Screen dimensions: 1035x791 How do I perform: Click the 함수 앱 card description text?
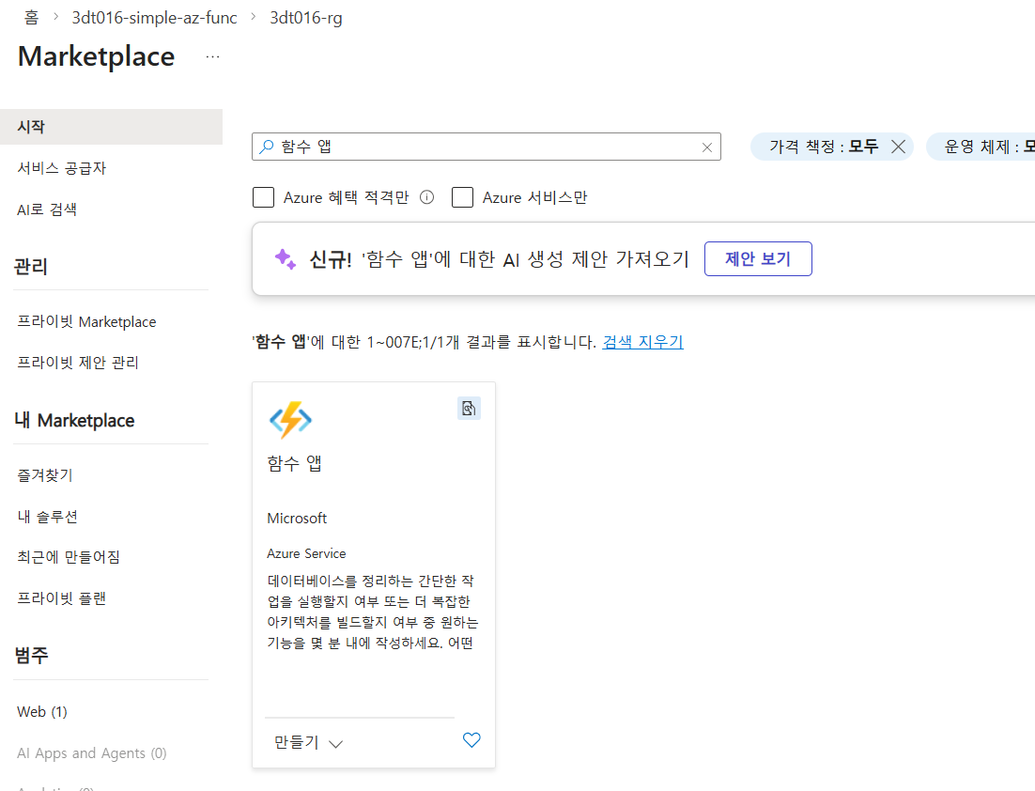coord(372,612)
